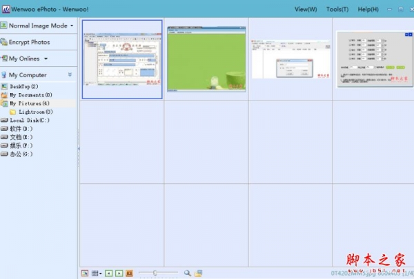Click the image view mode toolbar icon

85,273
